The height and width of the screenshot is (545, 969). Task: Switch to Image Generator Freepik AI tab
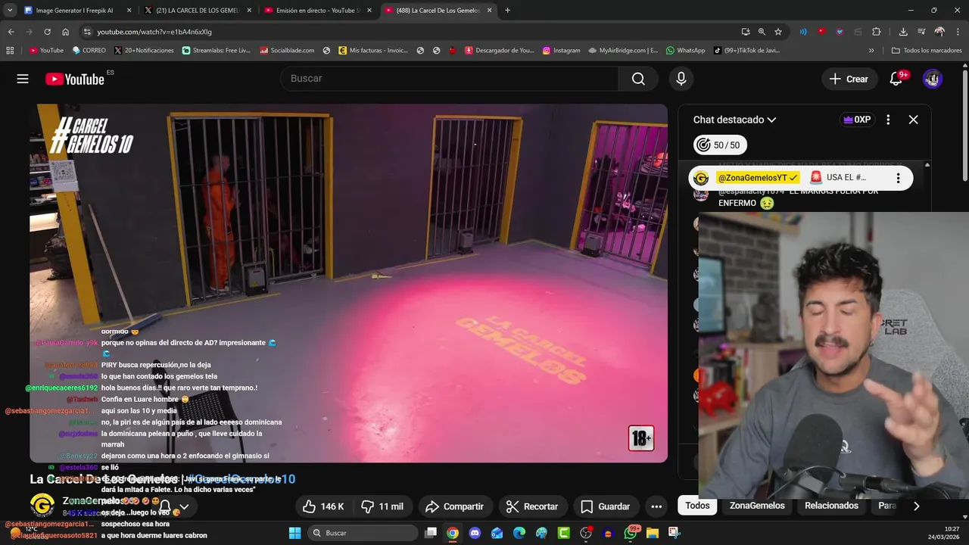tap(77, 11)
